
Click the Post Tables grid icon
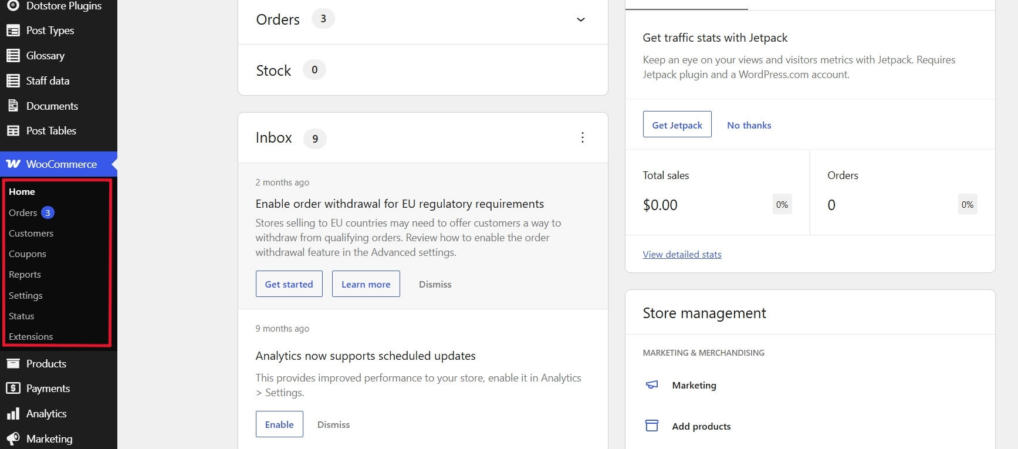13,131
